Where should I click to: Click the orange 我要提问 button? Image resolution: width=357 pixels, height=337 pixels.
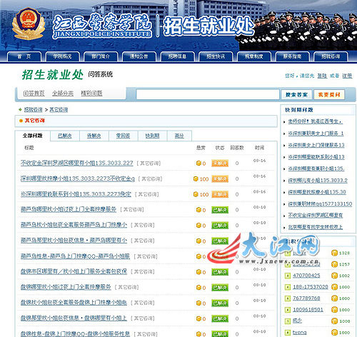[x=329, y=95]
